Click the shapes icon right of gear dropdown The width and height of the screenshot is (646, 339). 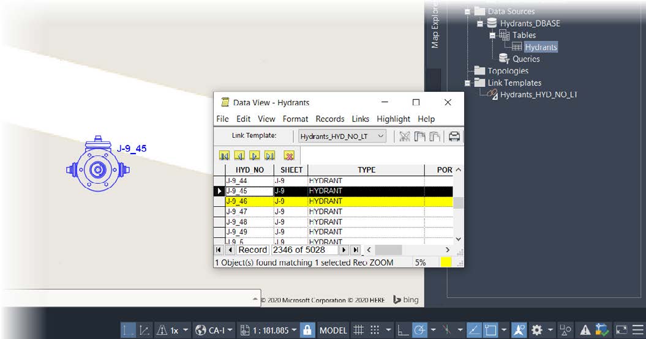click(565, 330)
